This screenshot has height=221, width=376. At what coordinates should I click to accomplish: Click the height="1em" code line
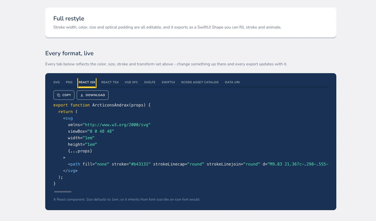click(x=82, y=145)
